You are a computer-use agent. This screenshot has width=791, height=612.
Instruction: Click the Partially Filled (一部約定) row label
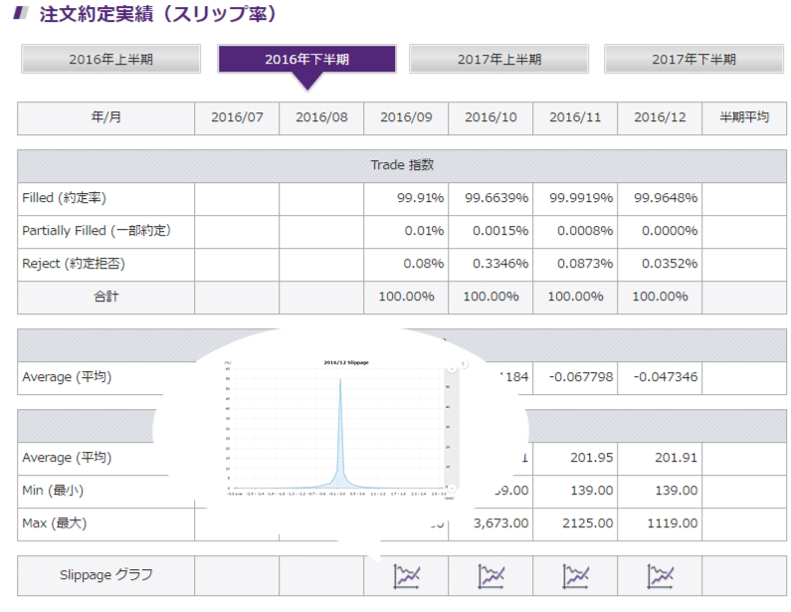[x=97, y=231]
